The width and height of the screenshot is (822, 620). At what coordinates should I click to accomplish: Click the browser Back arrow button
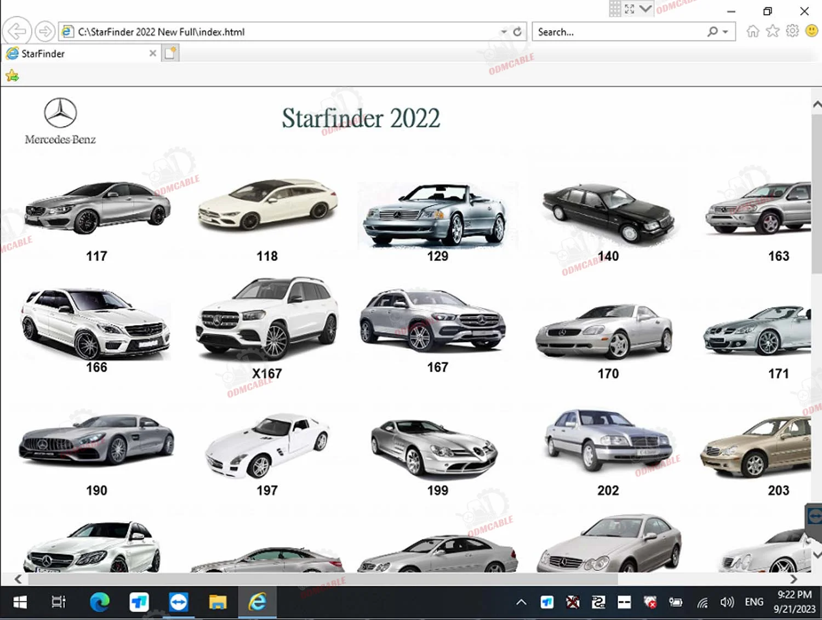17,31
